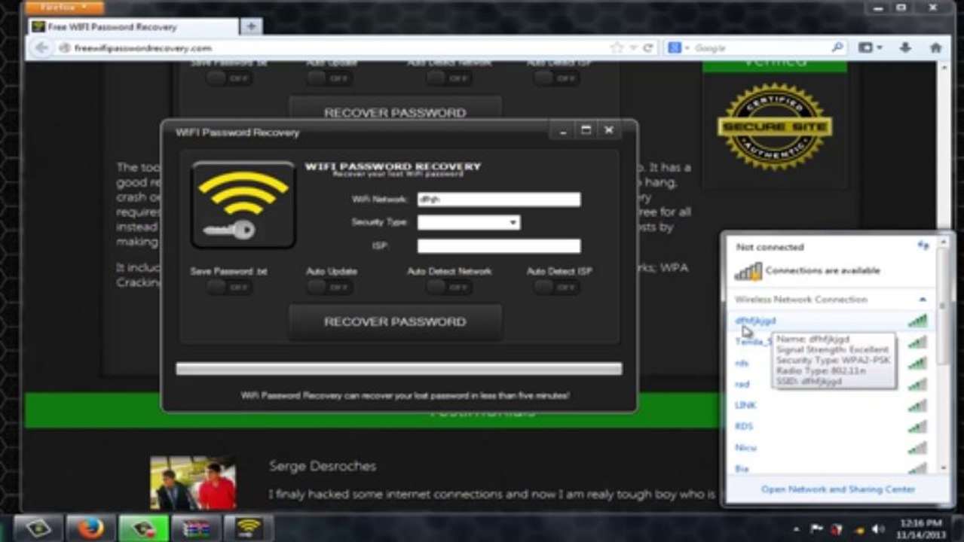The image size is (964, 542).
Task: Refresh the wireless network list icon
Action: (923, 245)
